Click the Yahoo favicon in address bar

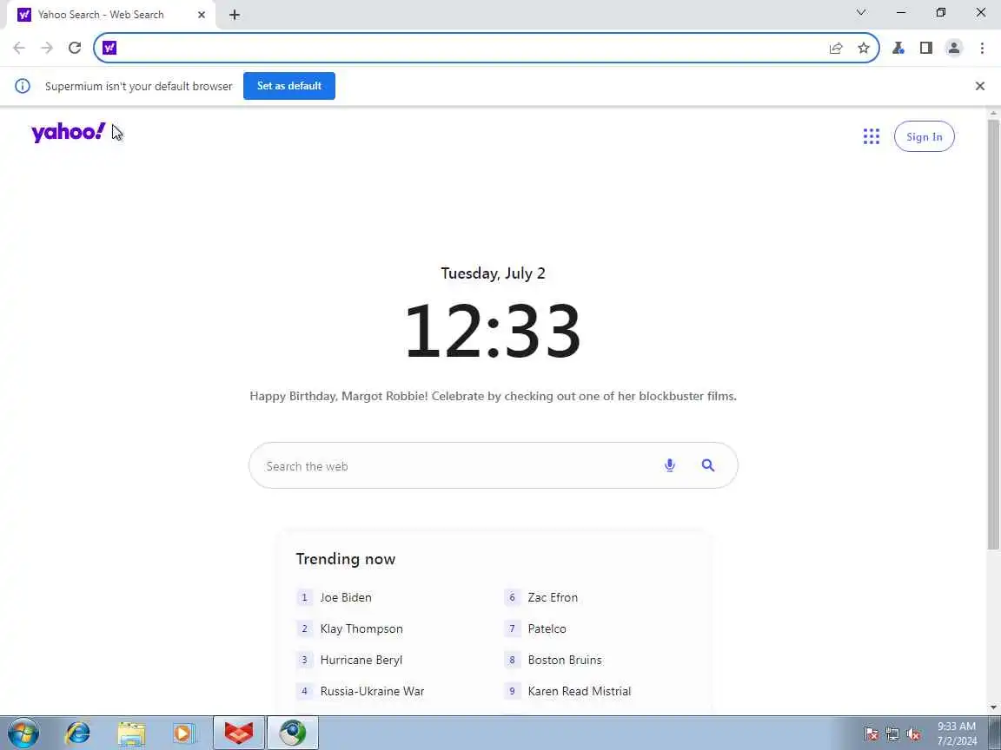click(x=109, y=48)
